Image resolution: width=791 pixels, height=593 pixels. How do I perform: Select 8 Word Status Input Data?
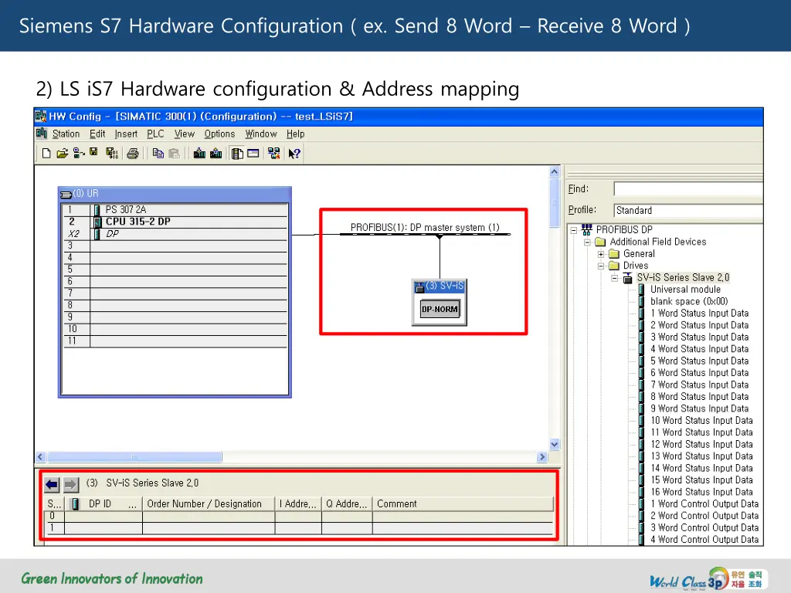(x=699, y=397)
